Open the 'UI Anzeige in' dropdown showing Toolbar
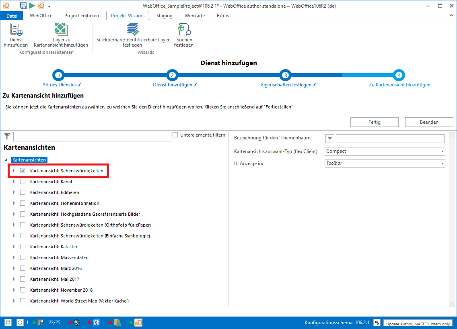Viewport: 457px width, 329px height. pyautogui.click(x=442, y=163)
